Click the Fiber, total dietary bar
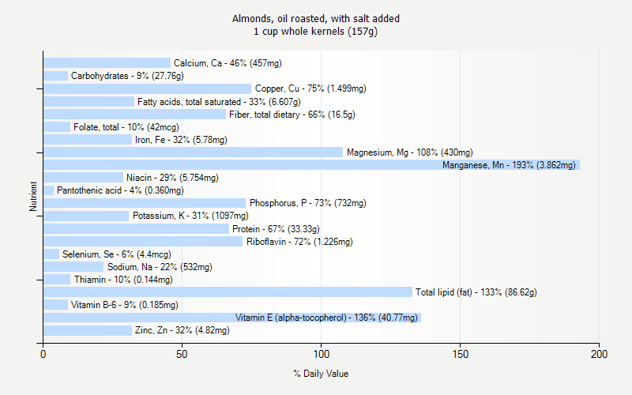 pyautogui.click(x=134, y=115)
